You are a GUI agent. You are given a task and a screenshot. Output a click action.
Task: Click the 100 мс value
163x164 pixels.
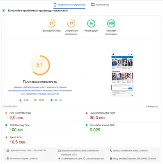pyautogui.click(x=16, y=130)
